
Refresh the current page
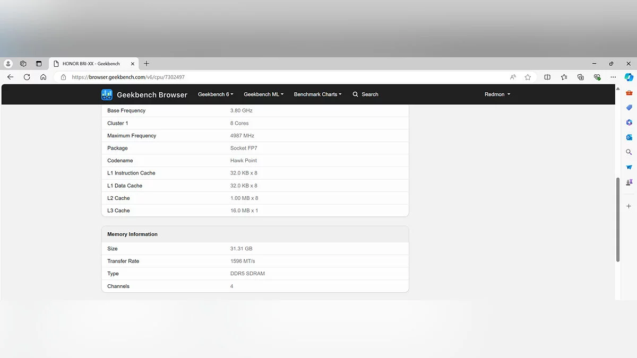[27, 77]
